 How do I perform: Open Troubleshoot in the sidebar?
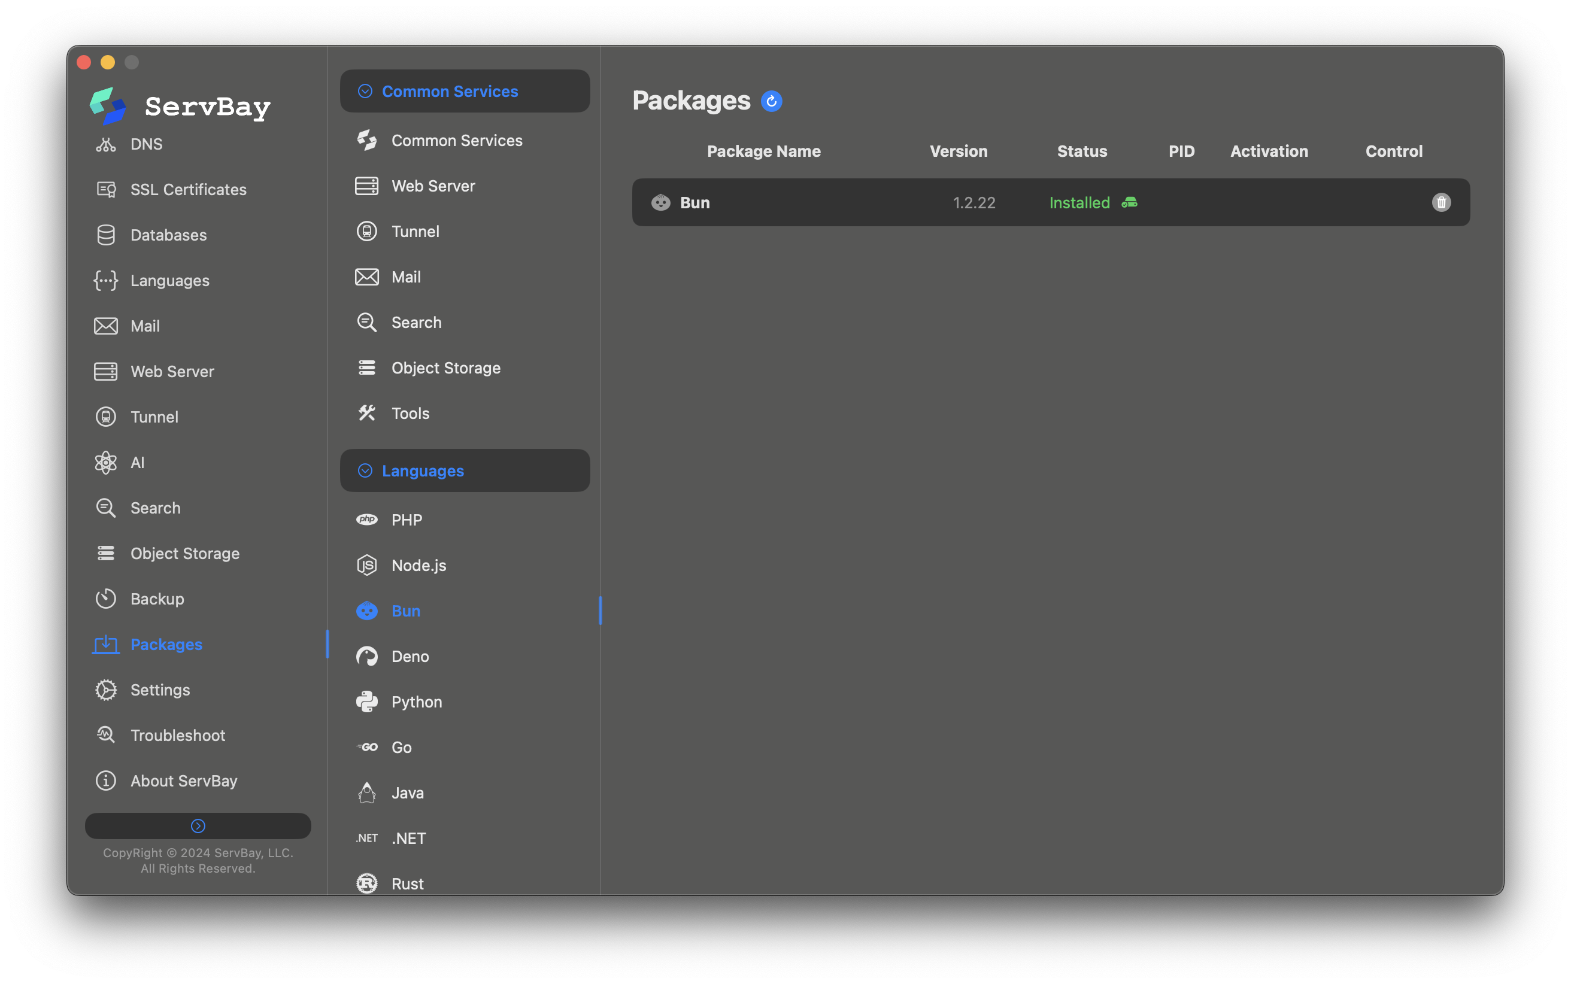click(178, 736)
